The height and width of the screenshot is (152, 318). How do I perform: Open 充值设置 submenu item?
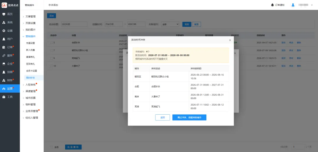(x=30, y=43)
